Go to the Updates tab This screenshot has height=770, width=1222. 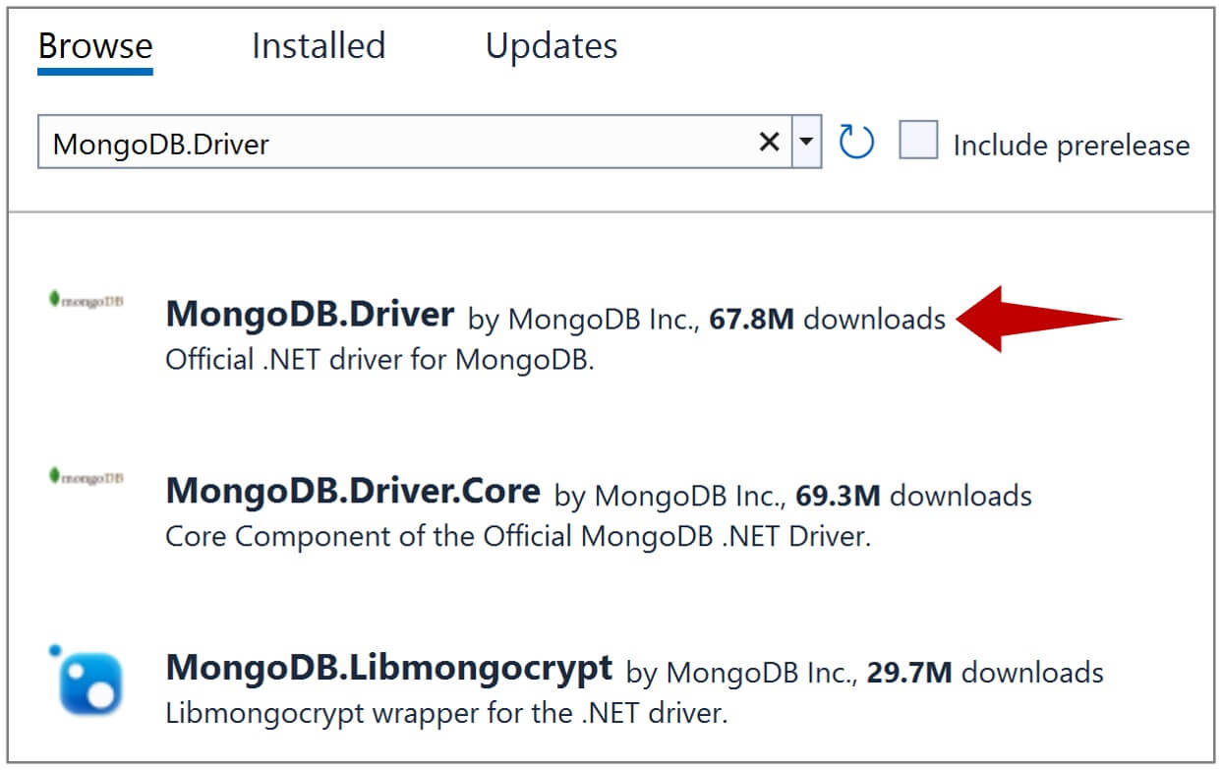[x=552, y=46]
